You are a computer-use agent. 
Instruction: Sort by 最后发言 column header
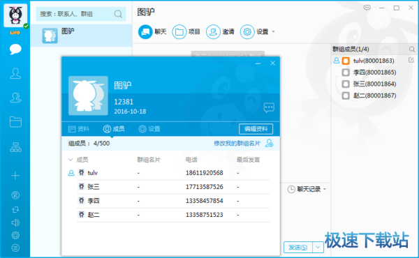point(248,160)
